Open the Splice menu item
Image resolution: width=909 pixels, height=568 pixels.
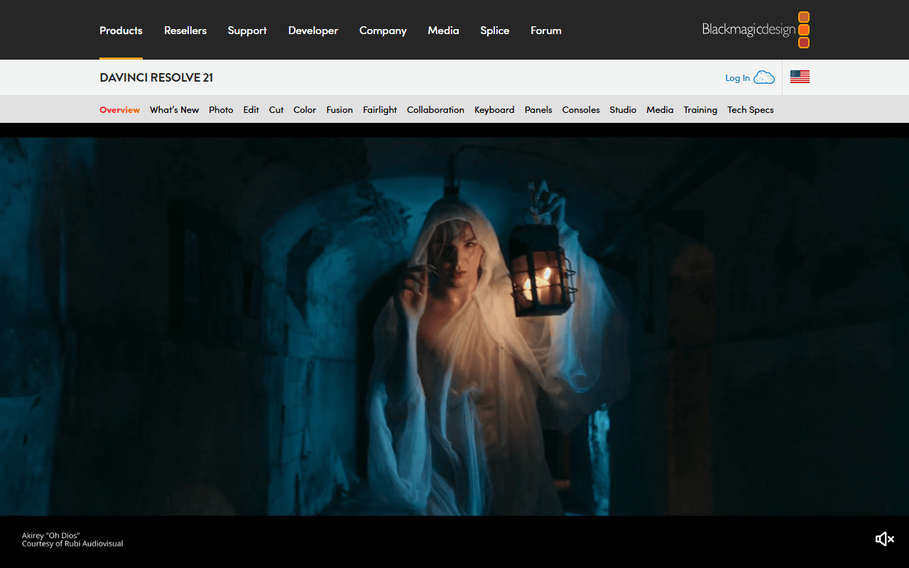pyautogui.click(x=494, y=31)
